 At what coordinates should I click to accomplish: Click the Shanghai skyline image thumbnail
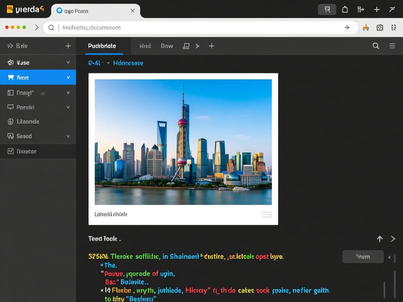tap(183, 142)
